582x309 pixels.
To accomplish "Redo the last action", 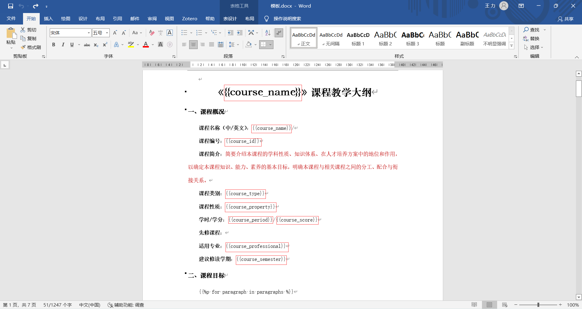I will coord(36,6).
